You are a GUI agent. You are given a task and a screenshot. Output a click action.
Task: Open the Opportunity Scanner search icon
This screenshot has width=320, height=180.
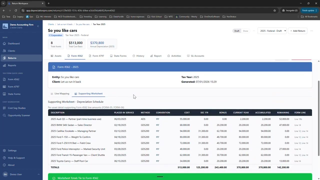click(x=4, y=115)
